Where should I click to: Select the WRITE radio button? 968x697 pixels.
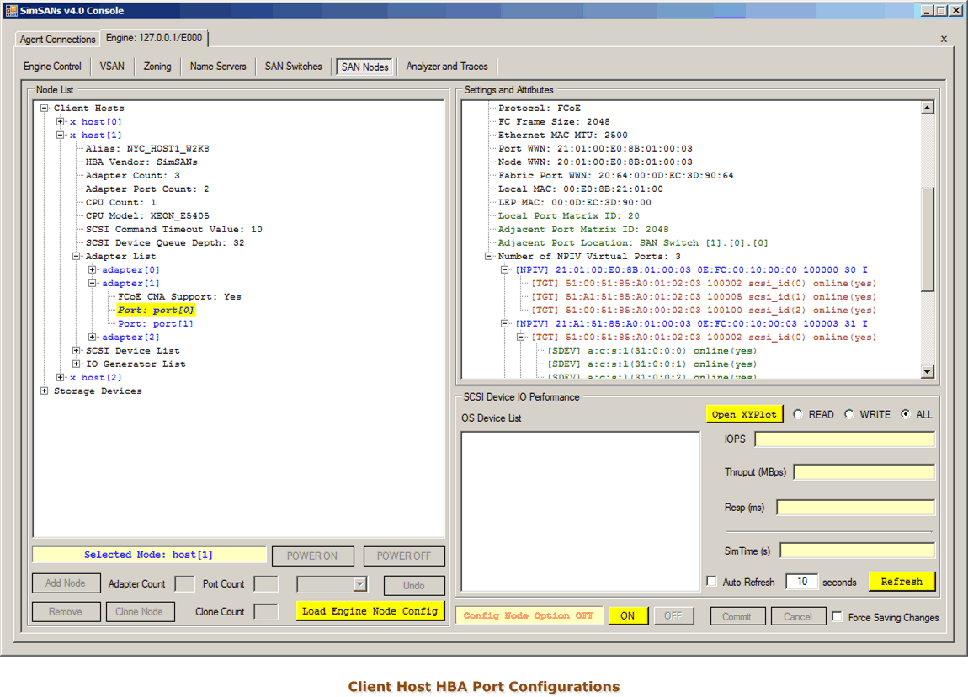point(849,414)
